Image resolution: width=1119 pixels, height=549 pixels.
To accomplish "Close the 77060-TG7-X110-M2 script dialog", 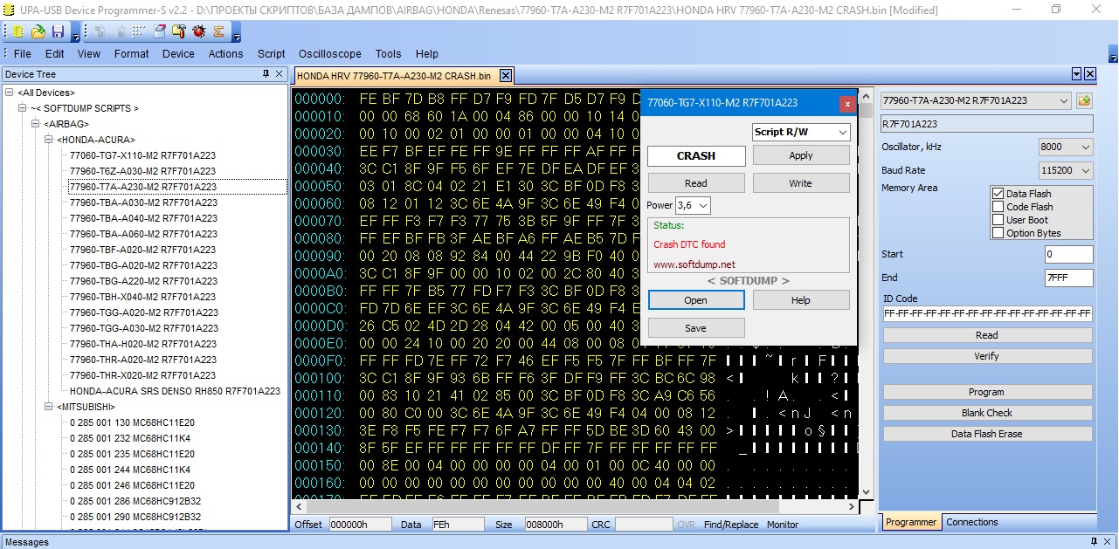I will point(847,104).
